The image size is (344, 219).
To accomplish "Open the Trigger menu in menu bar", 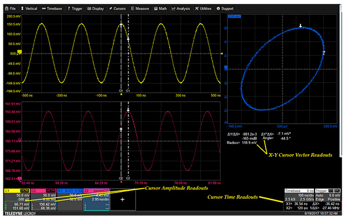I will tap(75, 8).
